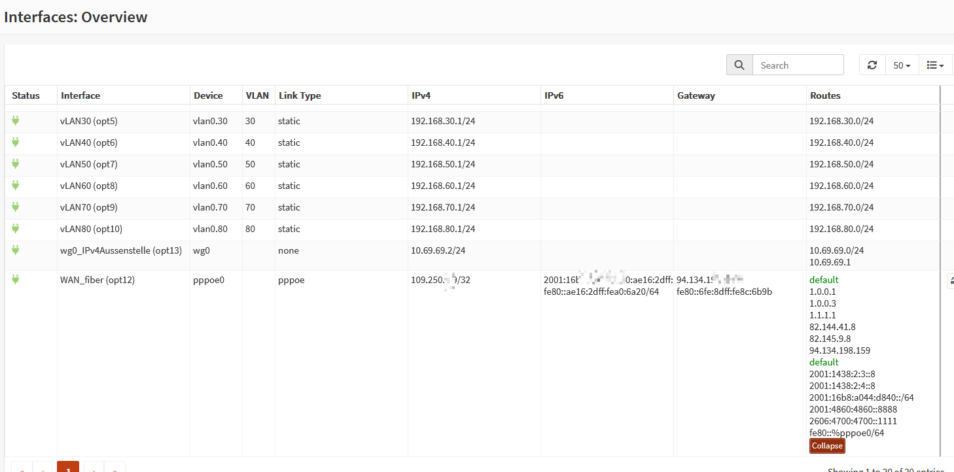This screenshot has height=472, width=954.
Task: Open the column selection list dropdown
Action: (x=935, y=65)
